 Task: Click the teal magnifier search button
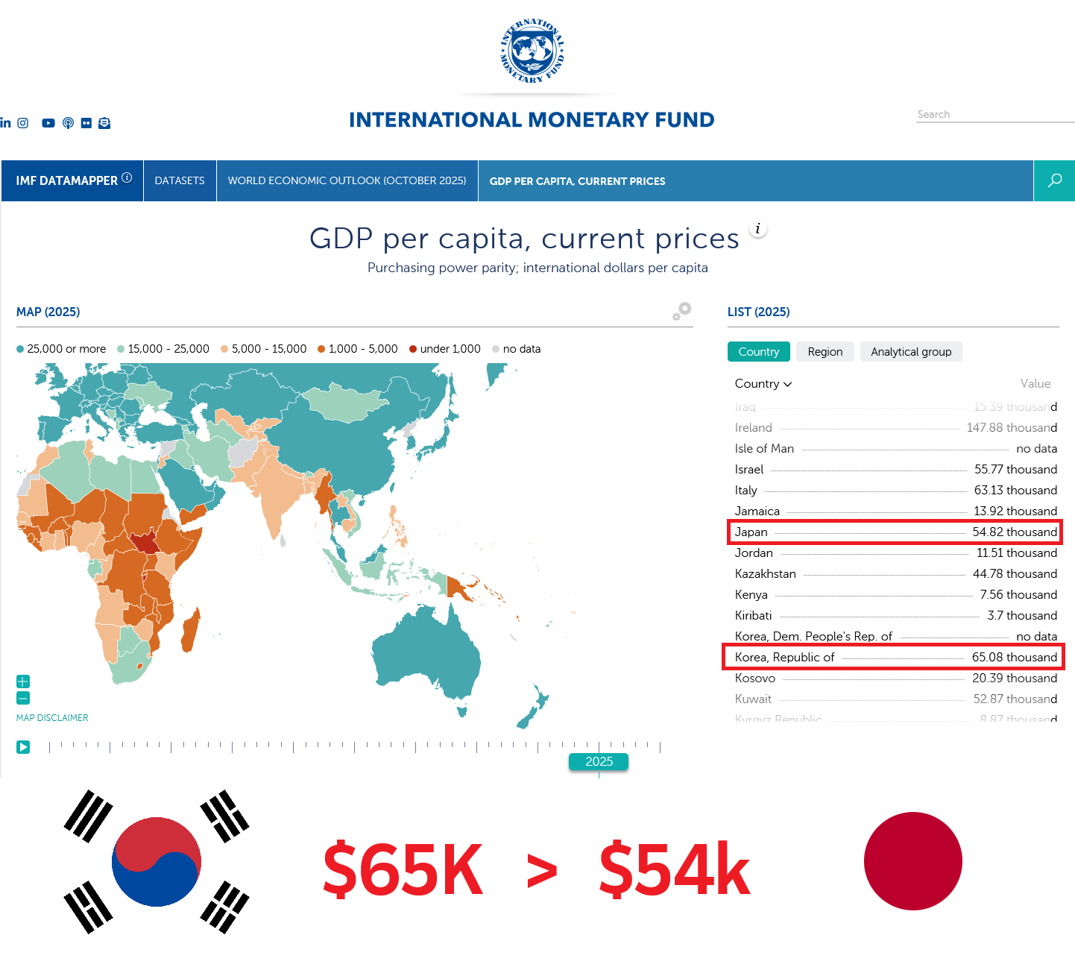(1054, 180)
